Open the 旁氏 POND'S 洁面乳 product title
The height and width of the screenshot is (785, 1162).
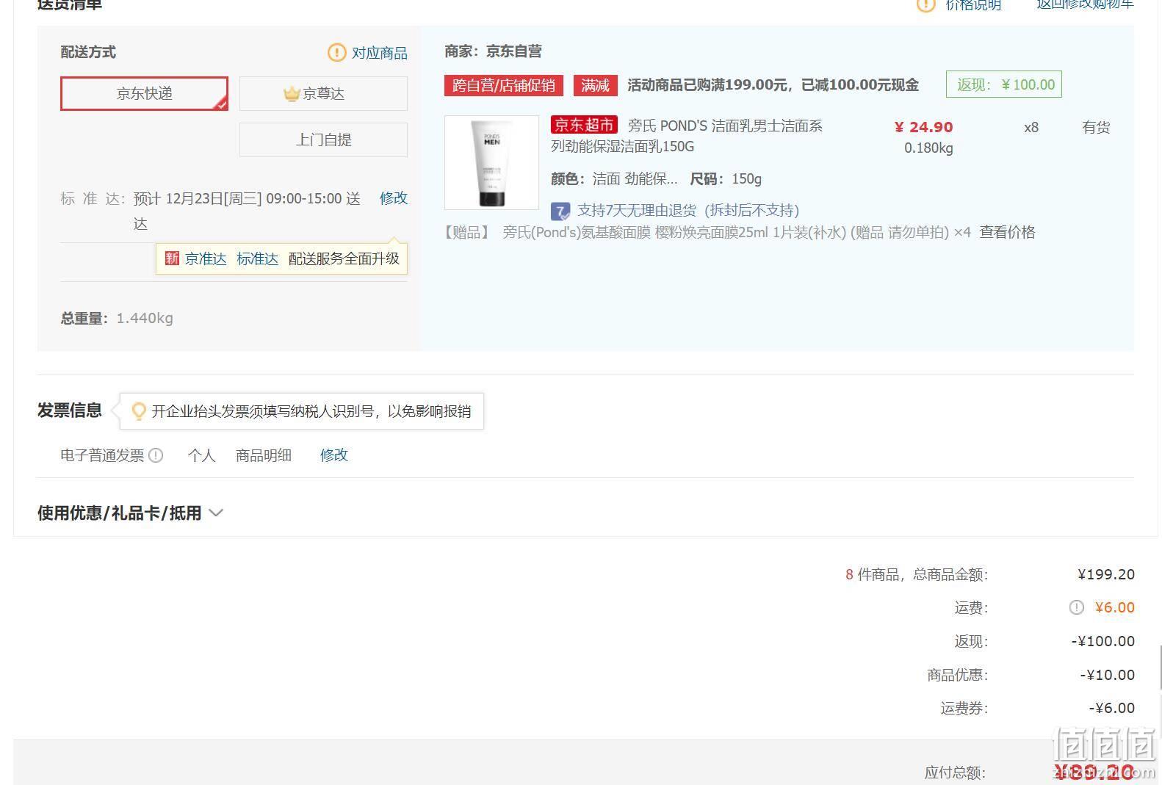[687, 136]
